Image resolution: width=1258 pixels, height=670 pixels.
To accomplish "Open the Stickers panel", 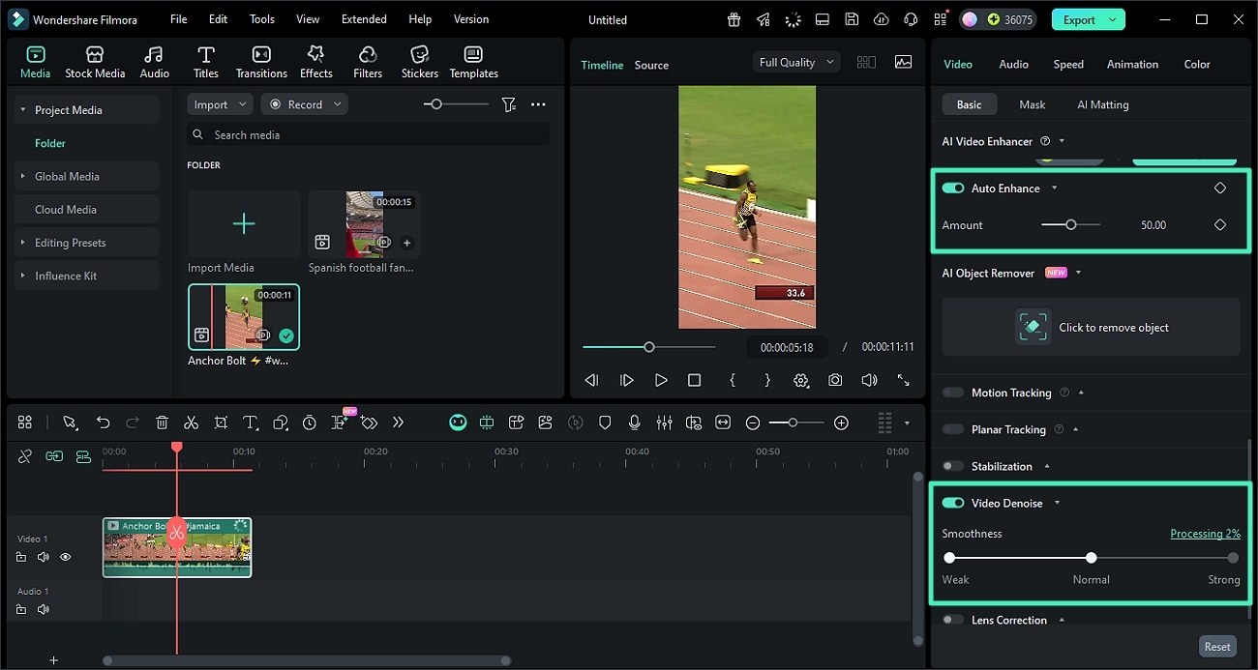I will pyautogui.click(x=419, y=62).
